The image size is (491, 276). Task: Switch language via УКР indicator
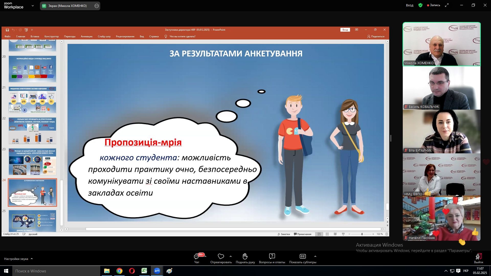tap(466, 271)
